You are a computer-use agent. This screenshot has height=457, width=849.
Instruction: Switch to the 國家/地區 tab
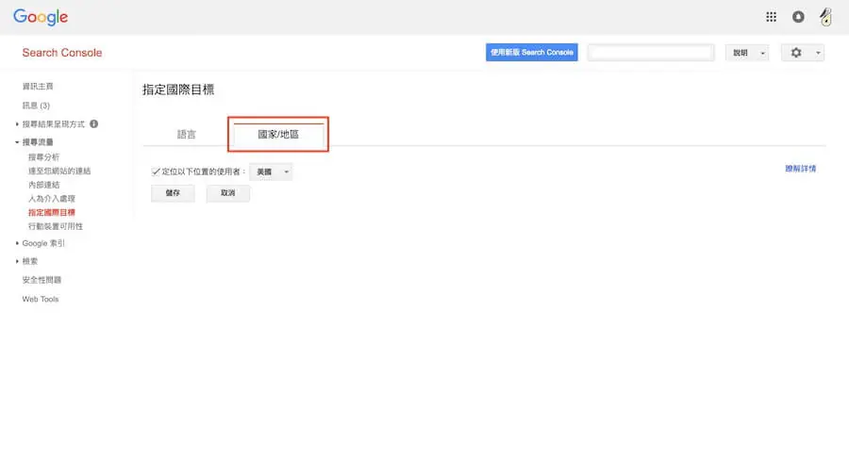(278, 134)
